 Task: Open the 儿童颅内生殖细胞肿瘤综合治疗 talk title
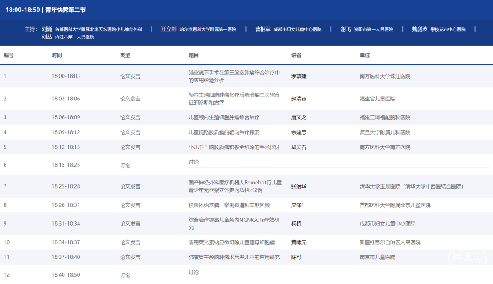pyautogui.click(x=224, y=117)
